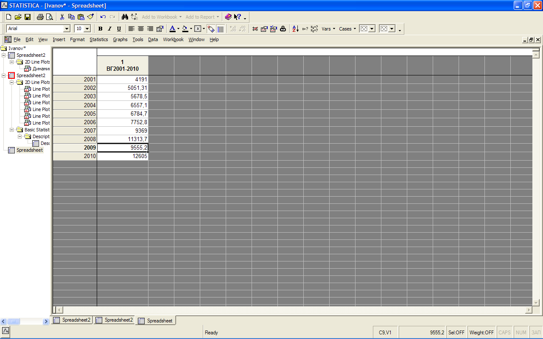The width and height of the screenshot is (543, 339).
Task: Toggle Sel:OFF selection conditions in status bar
Action: click(x=456, y=333)
